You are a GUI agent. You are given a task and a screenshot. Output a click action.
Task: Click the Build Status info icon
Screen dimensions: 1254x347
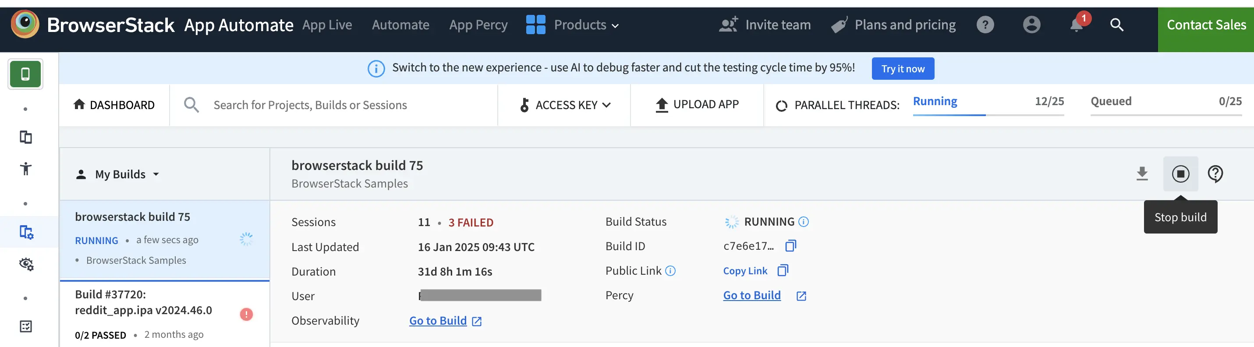point(804,222)
